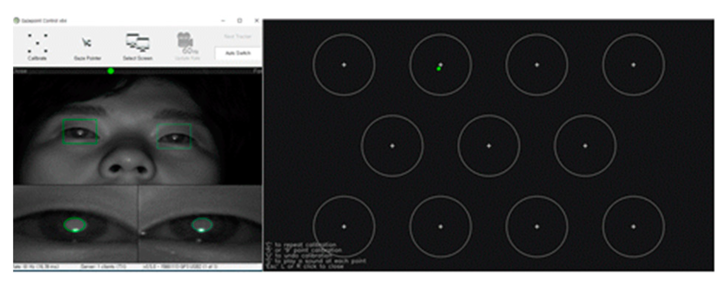This screenshot has height=281, width=723.
Task: Open the Select Screen monitors icon
Action: pyautogui.click(x=137, y=42)
